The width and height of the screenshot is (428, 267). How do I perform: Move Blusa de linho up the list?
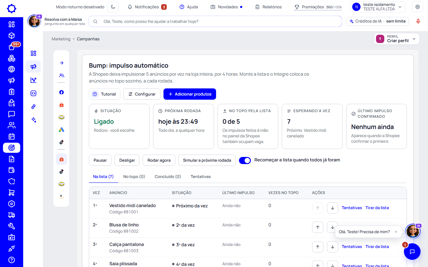318,227
